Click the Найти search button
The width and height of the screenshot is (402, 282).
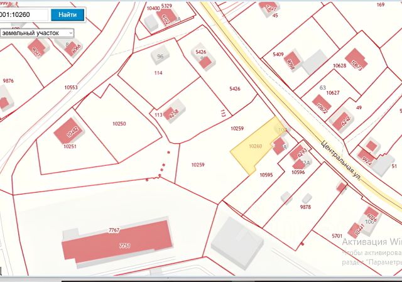coord(67,15)
